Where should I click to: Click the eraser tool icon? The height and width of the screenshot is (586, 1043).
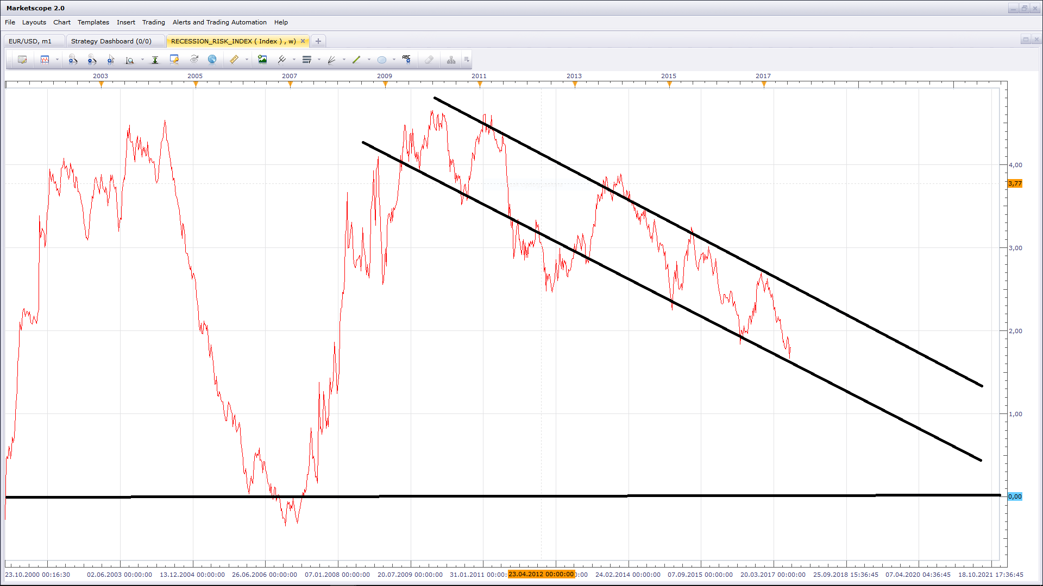click(429, 60)
